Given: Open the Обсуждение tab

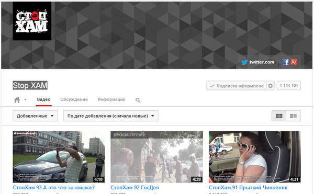Looking at the screenshot, I should 74,99.
